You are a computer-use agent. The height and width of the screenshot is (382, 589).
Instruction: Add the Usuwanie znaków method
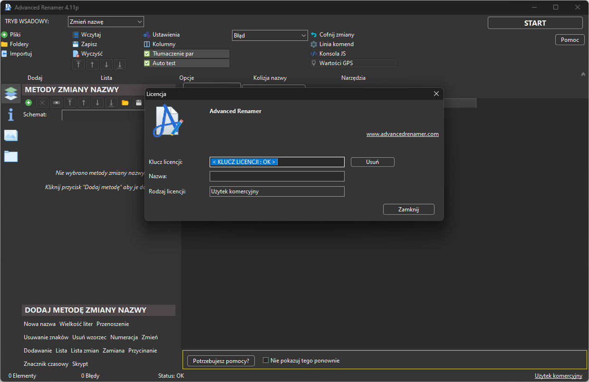click(x=46, y=337)
